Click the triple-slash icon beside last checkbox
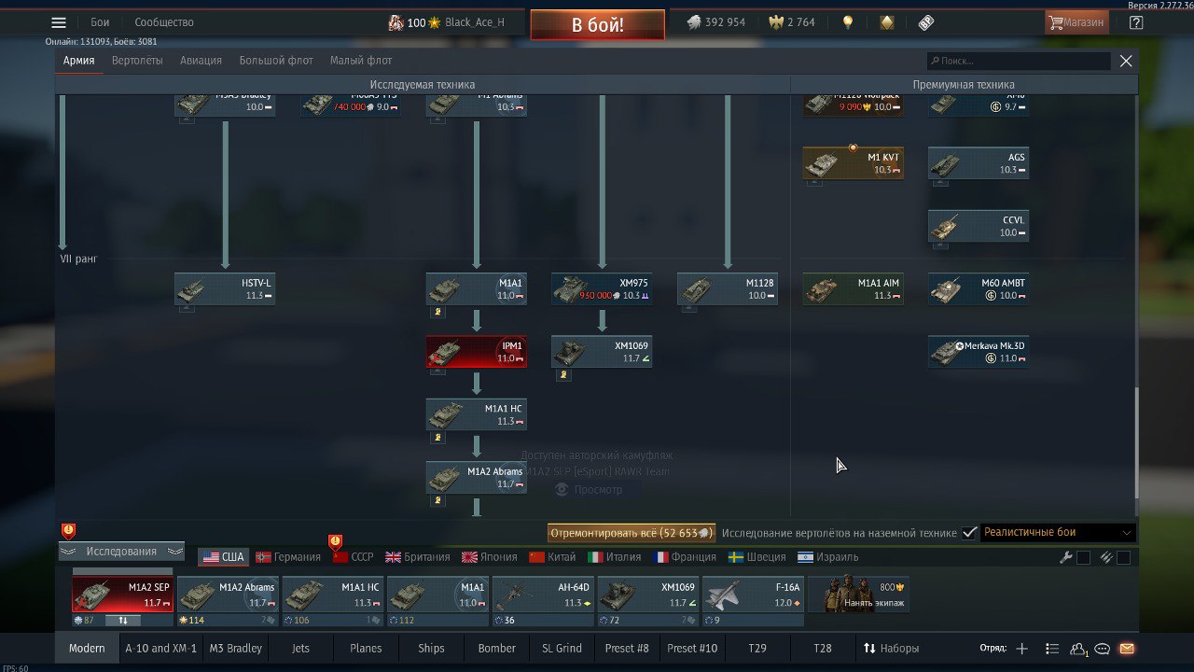1194x672 pixels. click(1106, 557)
